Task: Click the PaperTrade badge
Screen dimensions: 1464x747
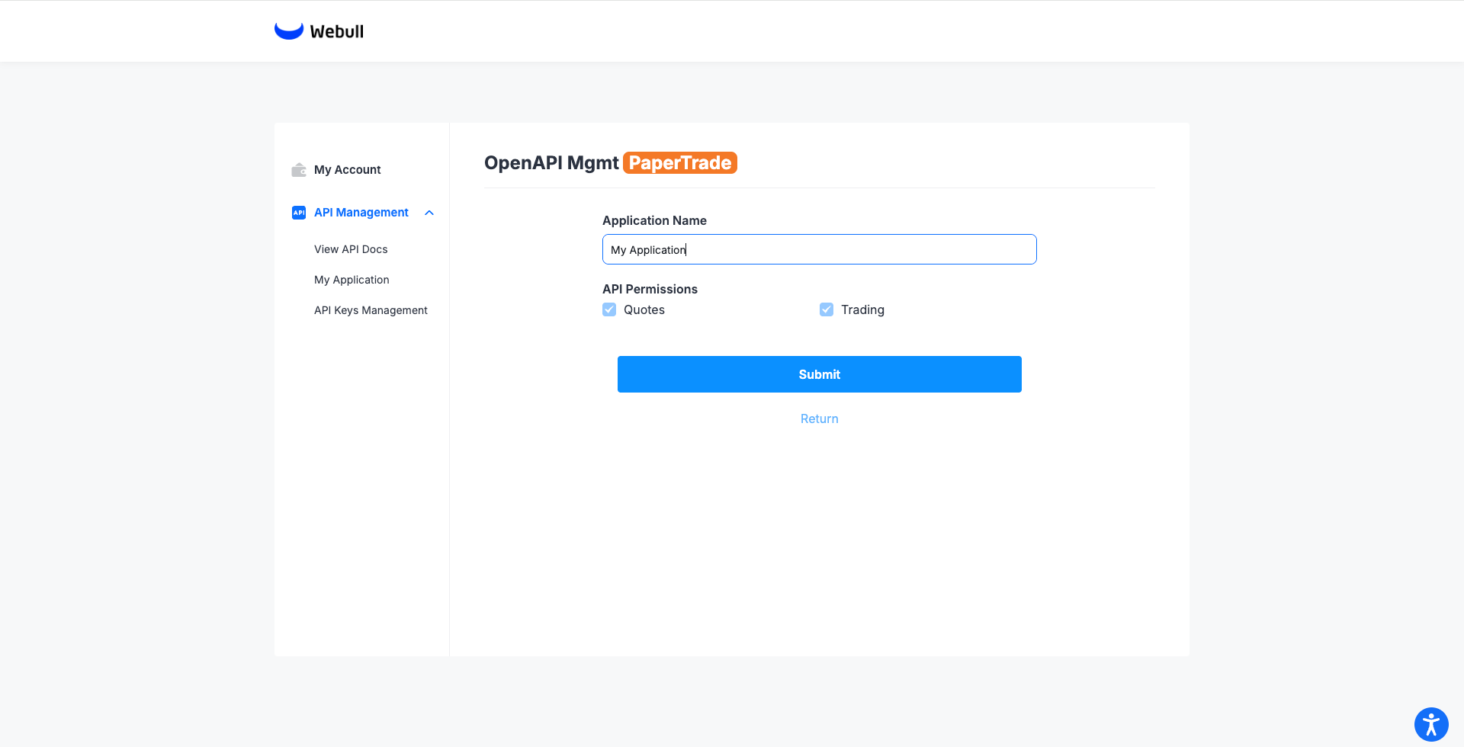Action: [x=680, y=163]
